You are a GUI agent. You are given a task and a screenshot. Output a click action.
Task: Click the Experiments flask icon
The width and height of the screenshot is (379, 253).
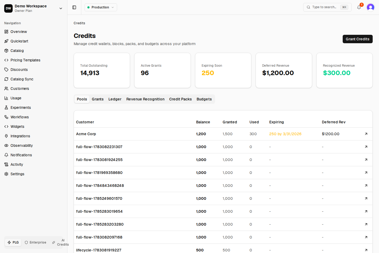point(6,108)
